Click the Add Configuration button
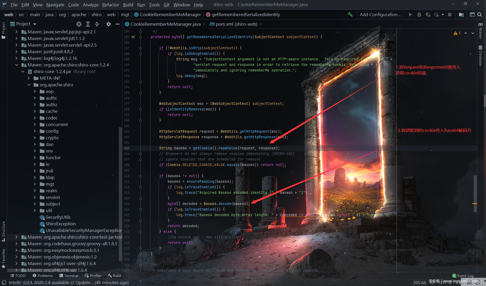486x286 pixels. pos(380,15)
